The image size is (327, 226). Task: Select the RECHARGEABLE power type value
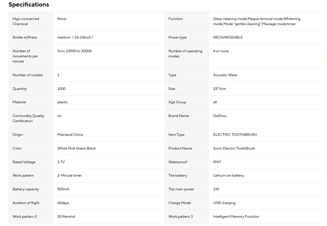(x=228, y=37)
